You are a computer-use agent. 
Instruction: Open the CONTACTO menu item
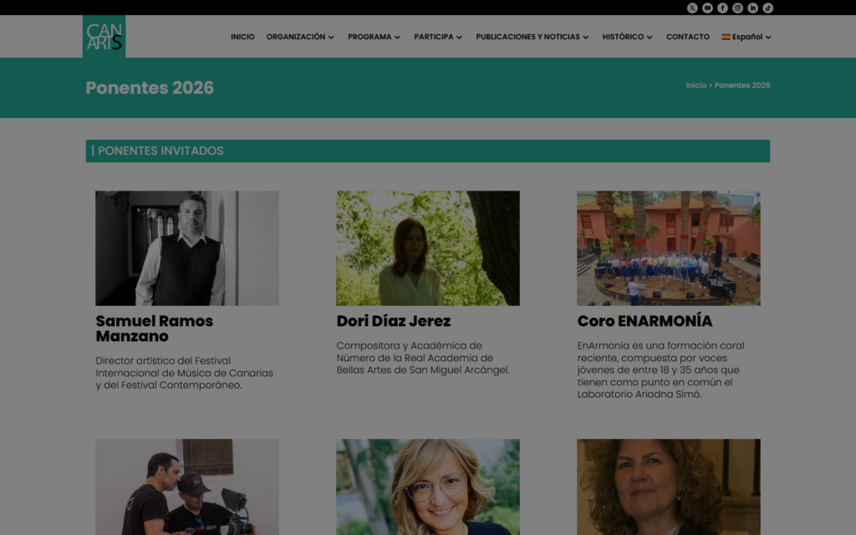688,37
